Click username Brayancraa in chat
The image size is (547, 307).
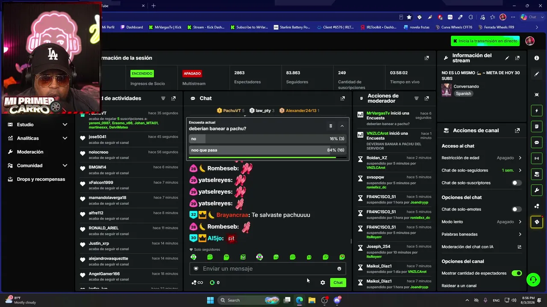coord(232,215)
